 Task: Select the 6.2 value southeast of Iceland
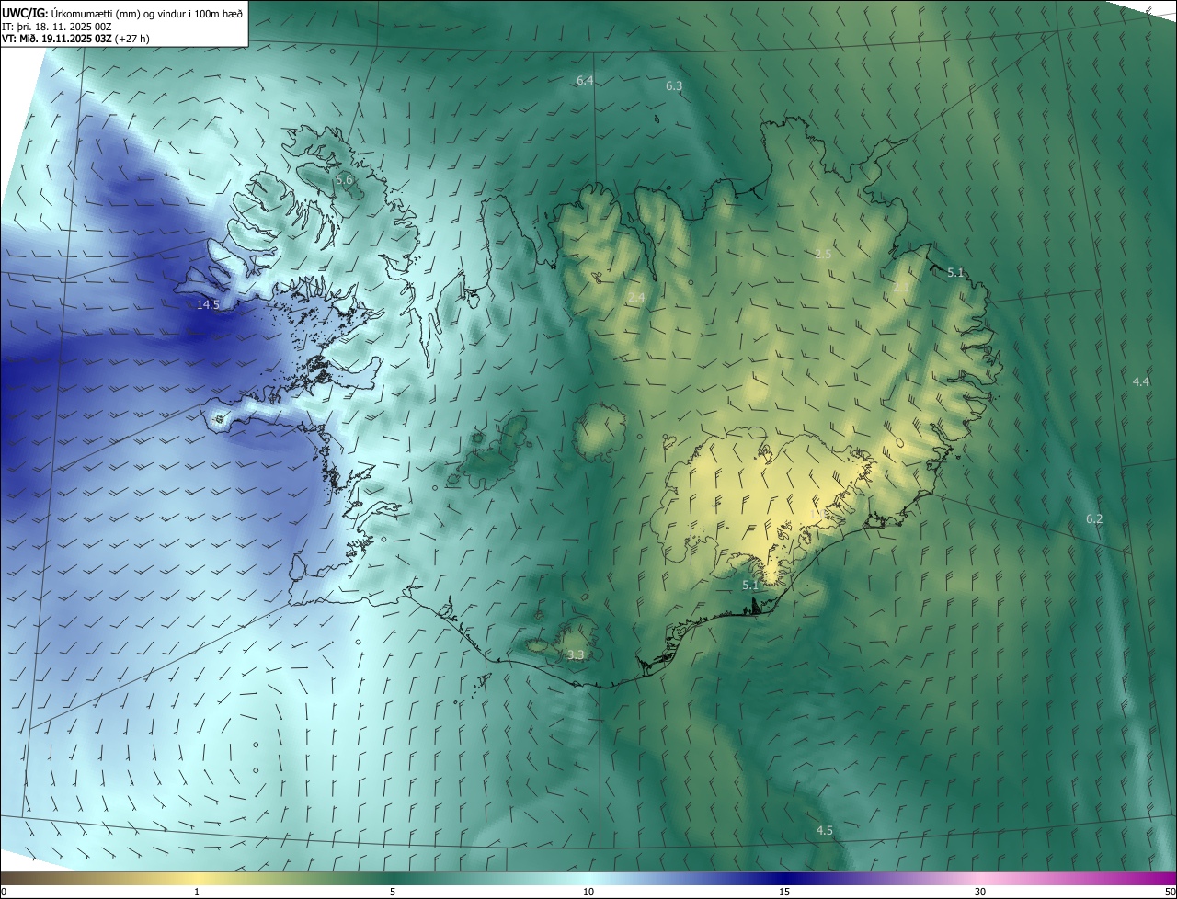1094,519
